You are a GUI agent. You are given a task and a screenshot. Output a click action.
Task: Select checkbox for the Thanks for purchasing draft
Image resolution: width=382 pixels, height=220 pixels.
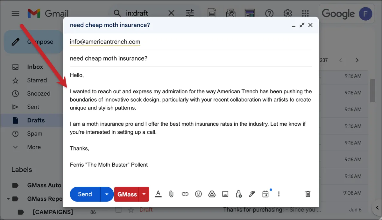118,210
